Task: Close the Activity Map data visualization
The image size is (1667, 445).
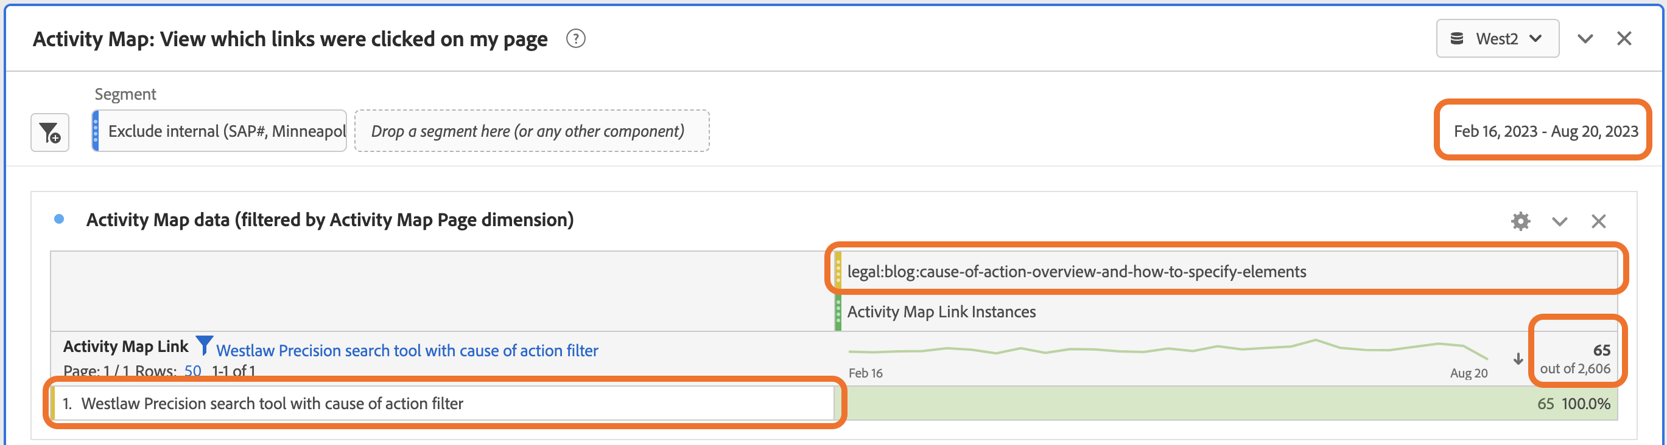Action: pos(1598,221)
